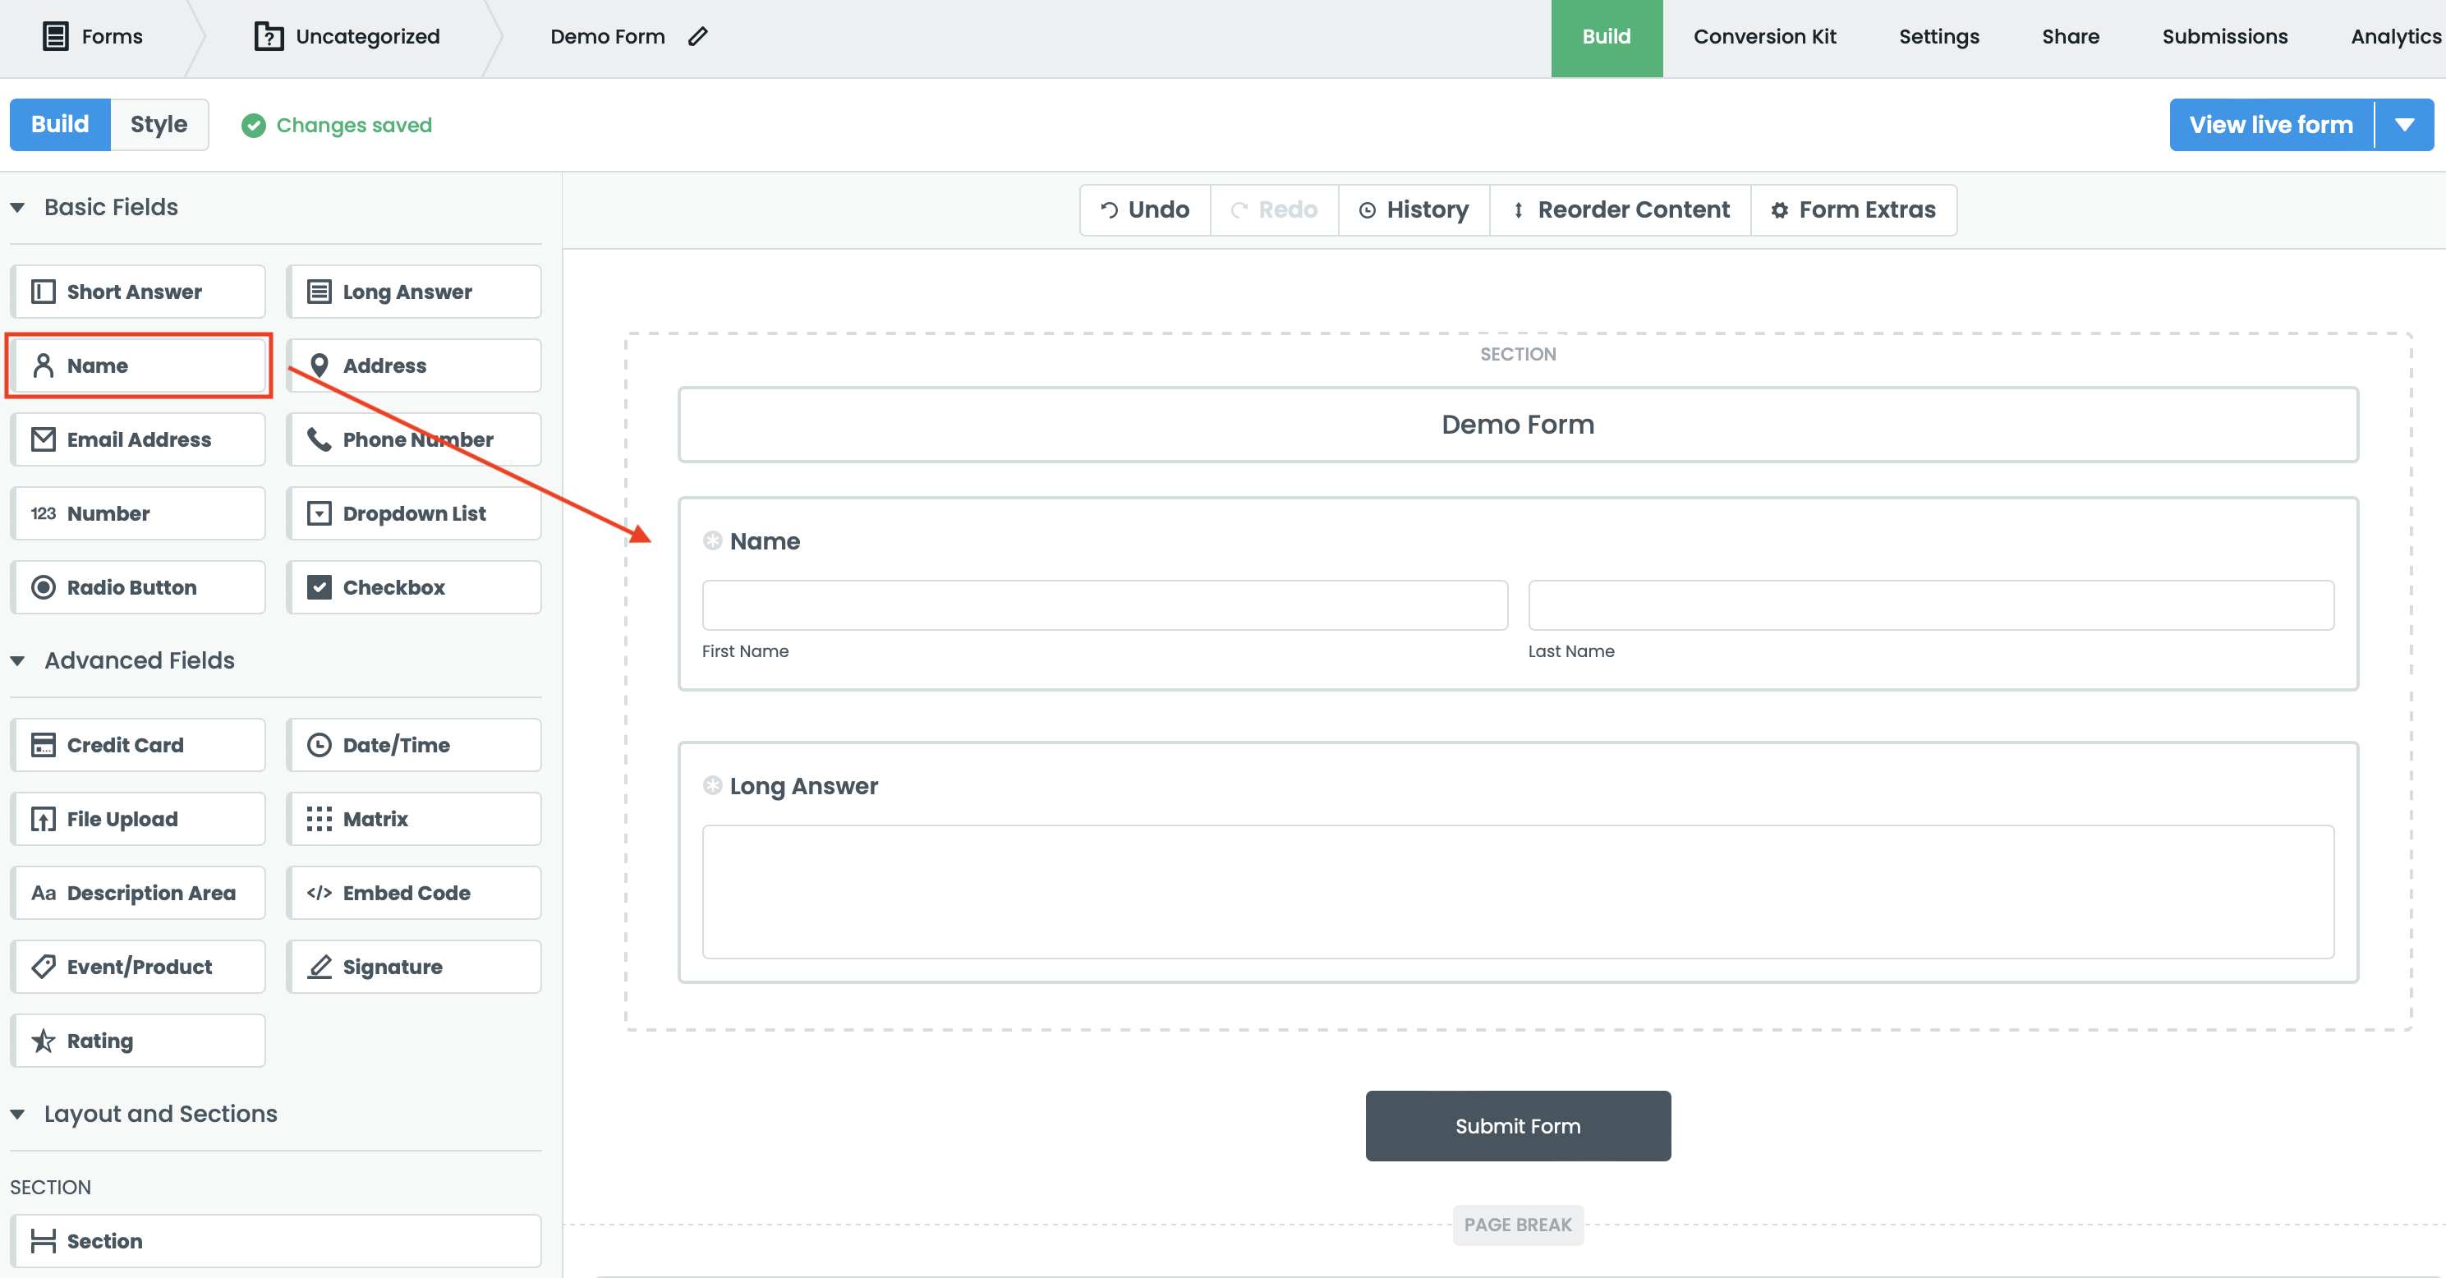Switch to the Style tab

coord(159,124)
